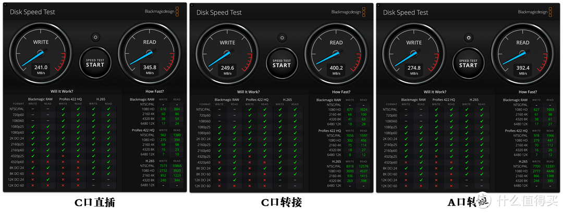Viewport: 563px width, 214px height.
Task: Select ProRes 422 HQ write value 1056
Action: click(350, 135)
